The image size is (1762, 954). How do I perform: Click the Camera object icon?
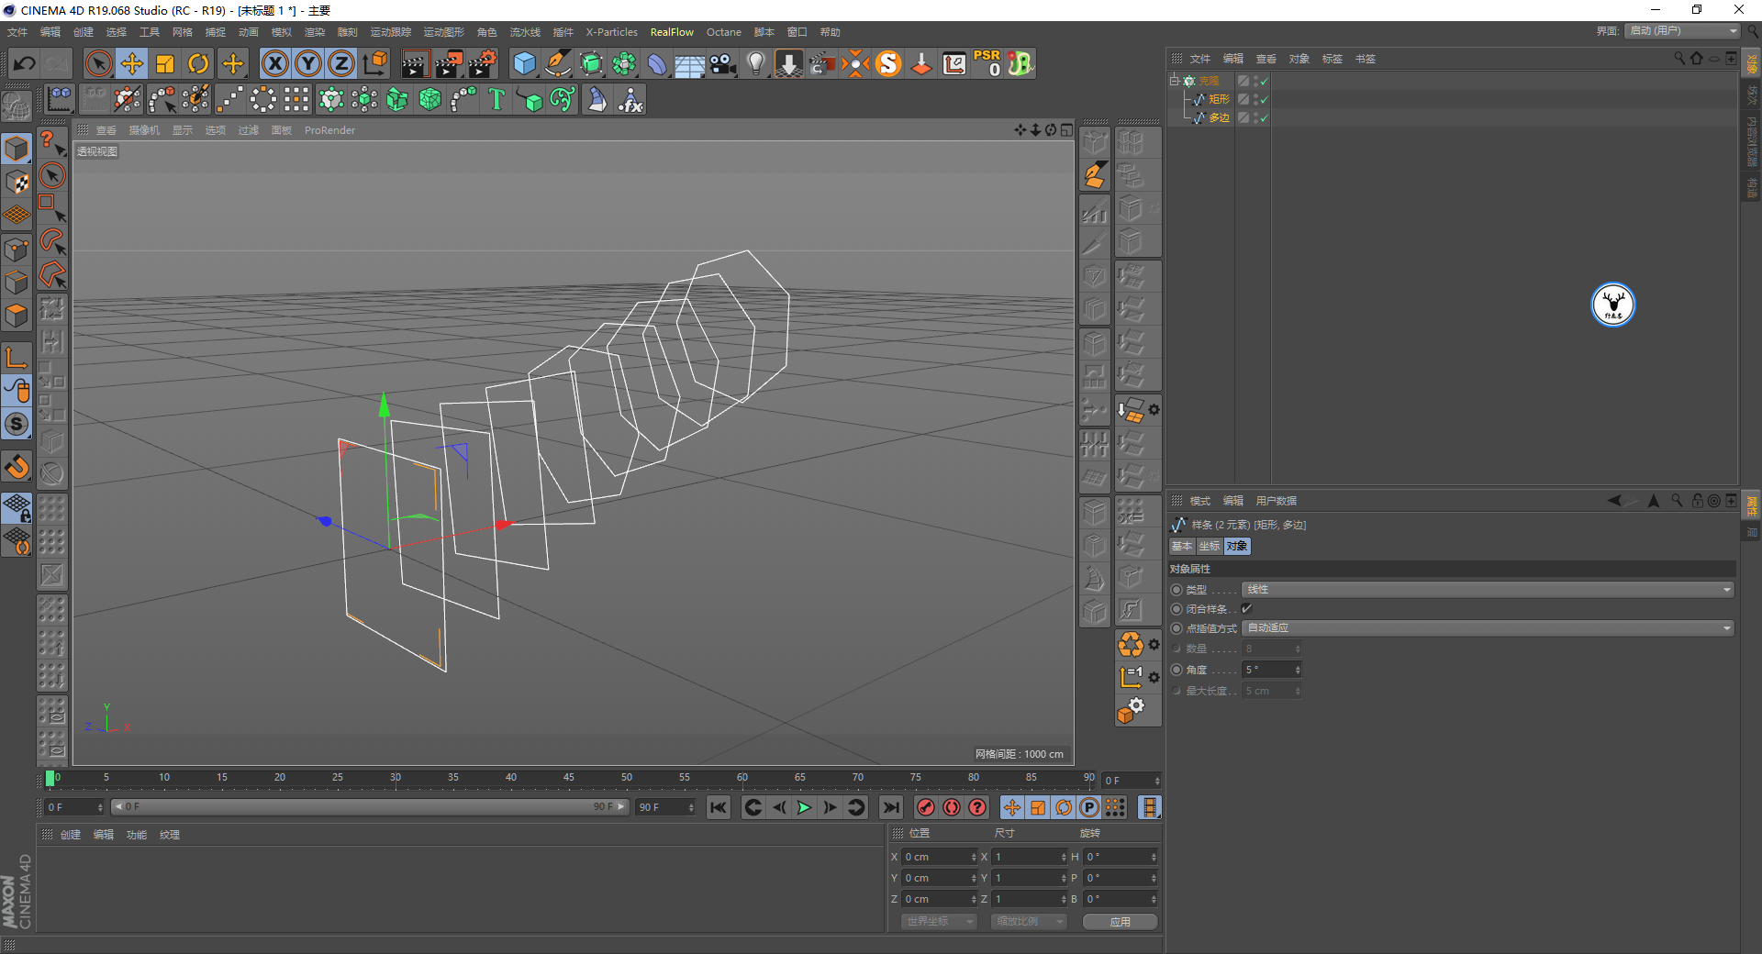coord(723,63)
